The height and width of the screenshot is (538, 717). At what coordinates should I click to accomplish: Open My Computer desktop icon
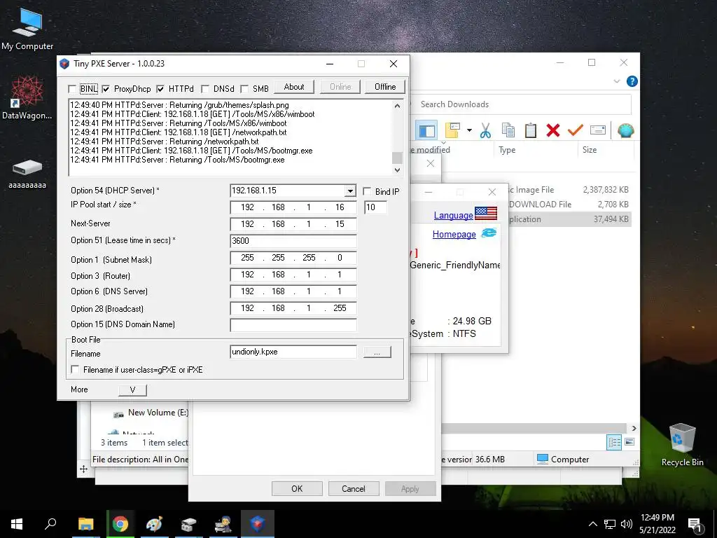[27, 29]
